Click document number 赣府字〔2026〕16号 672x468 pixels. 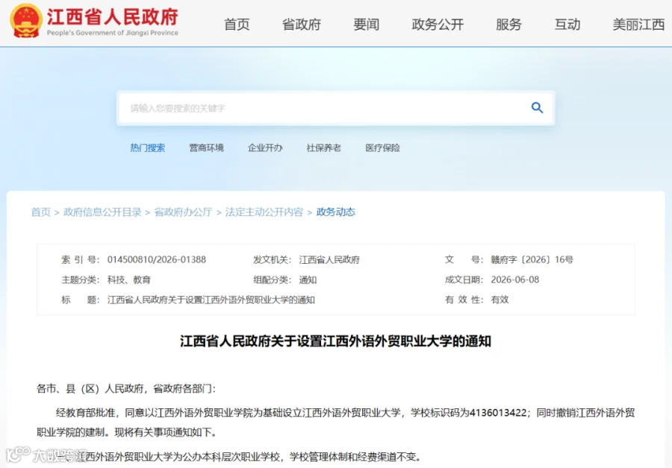532,259
